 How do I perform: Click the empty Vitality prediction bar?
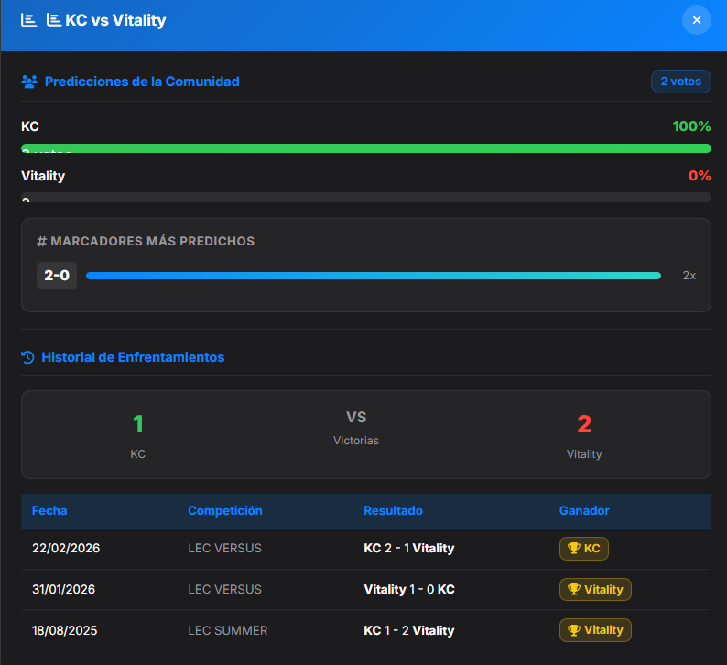(x=366, y=197)
